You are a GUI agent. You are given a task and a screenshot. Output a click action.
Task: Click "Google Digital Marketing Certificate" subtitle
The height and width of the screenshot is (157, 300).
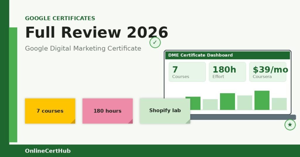(83, 48)
